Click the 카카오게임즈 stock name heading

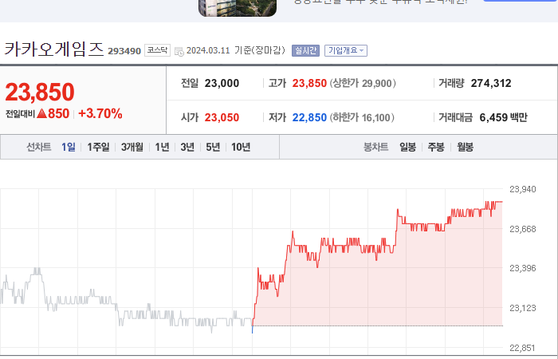[x=53, y=49]
